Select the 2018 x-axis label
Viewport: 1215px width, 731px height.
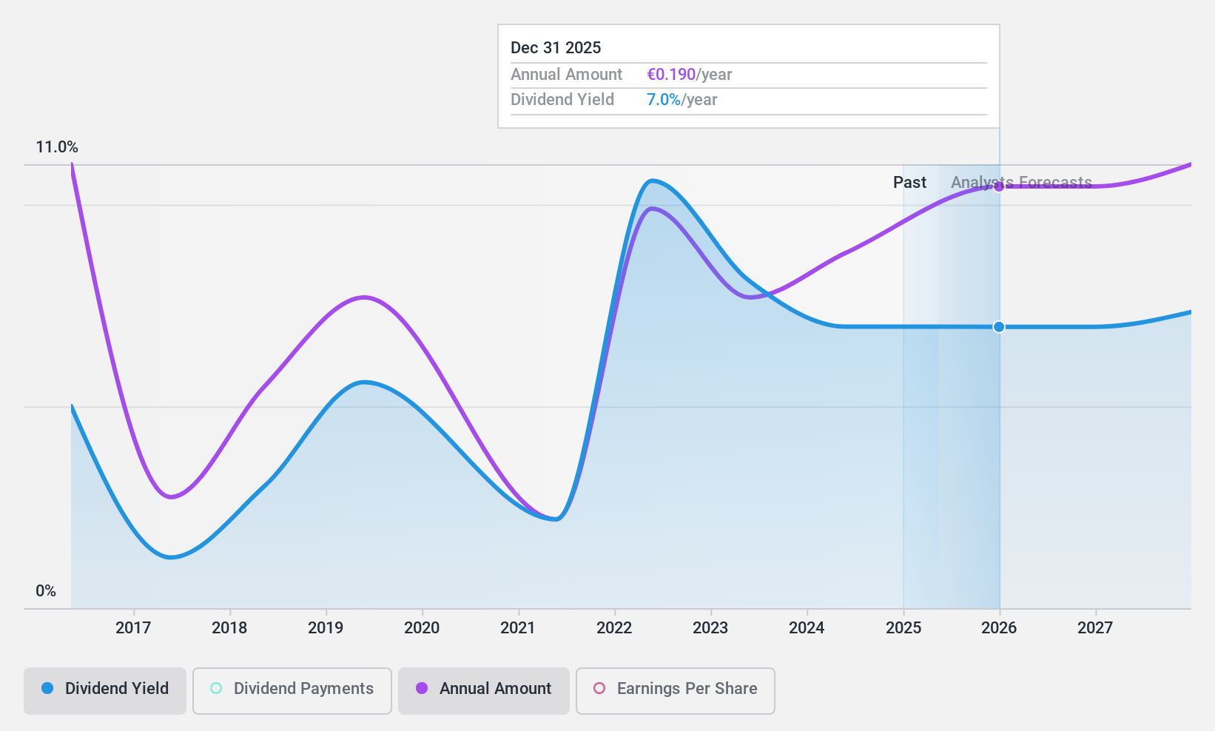tap(229, 628)
